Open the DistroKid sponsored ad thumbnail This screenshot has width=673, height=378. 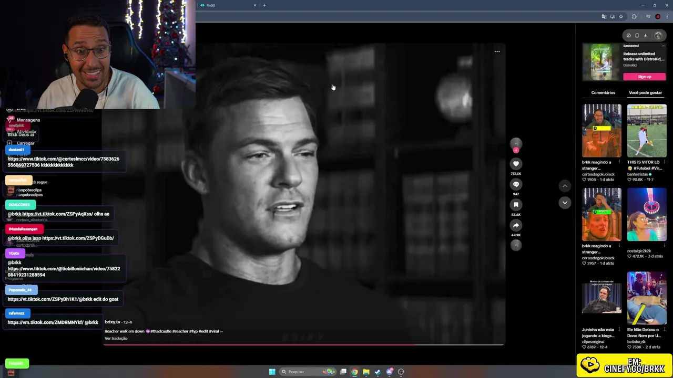(x=601, y=62)
